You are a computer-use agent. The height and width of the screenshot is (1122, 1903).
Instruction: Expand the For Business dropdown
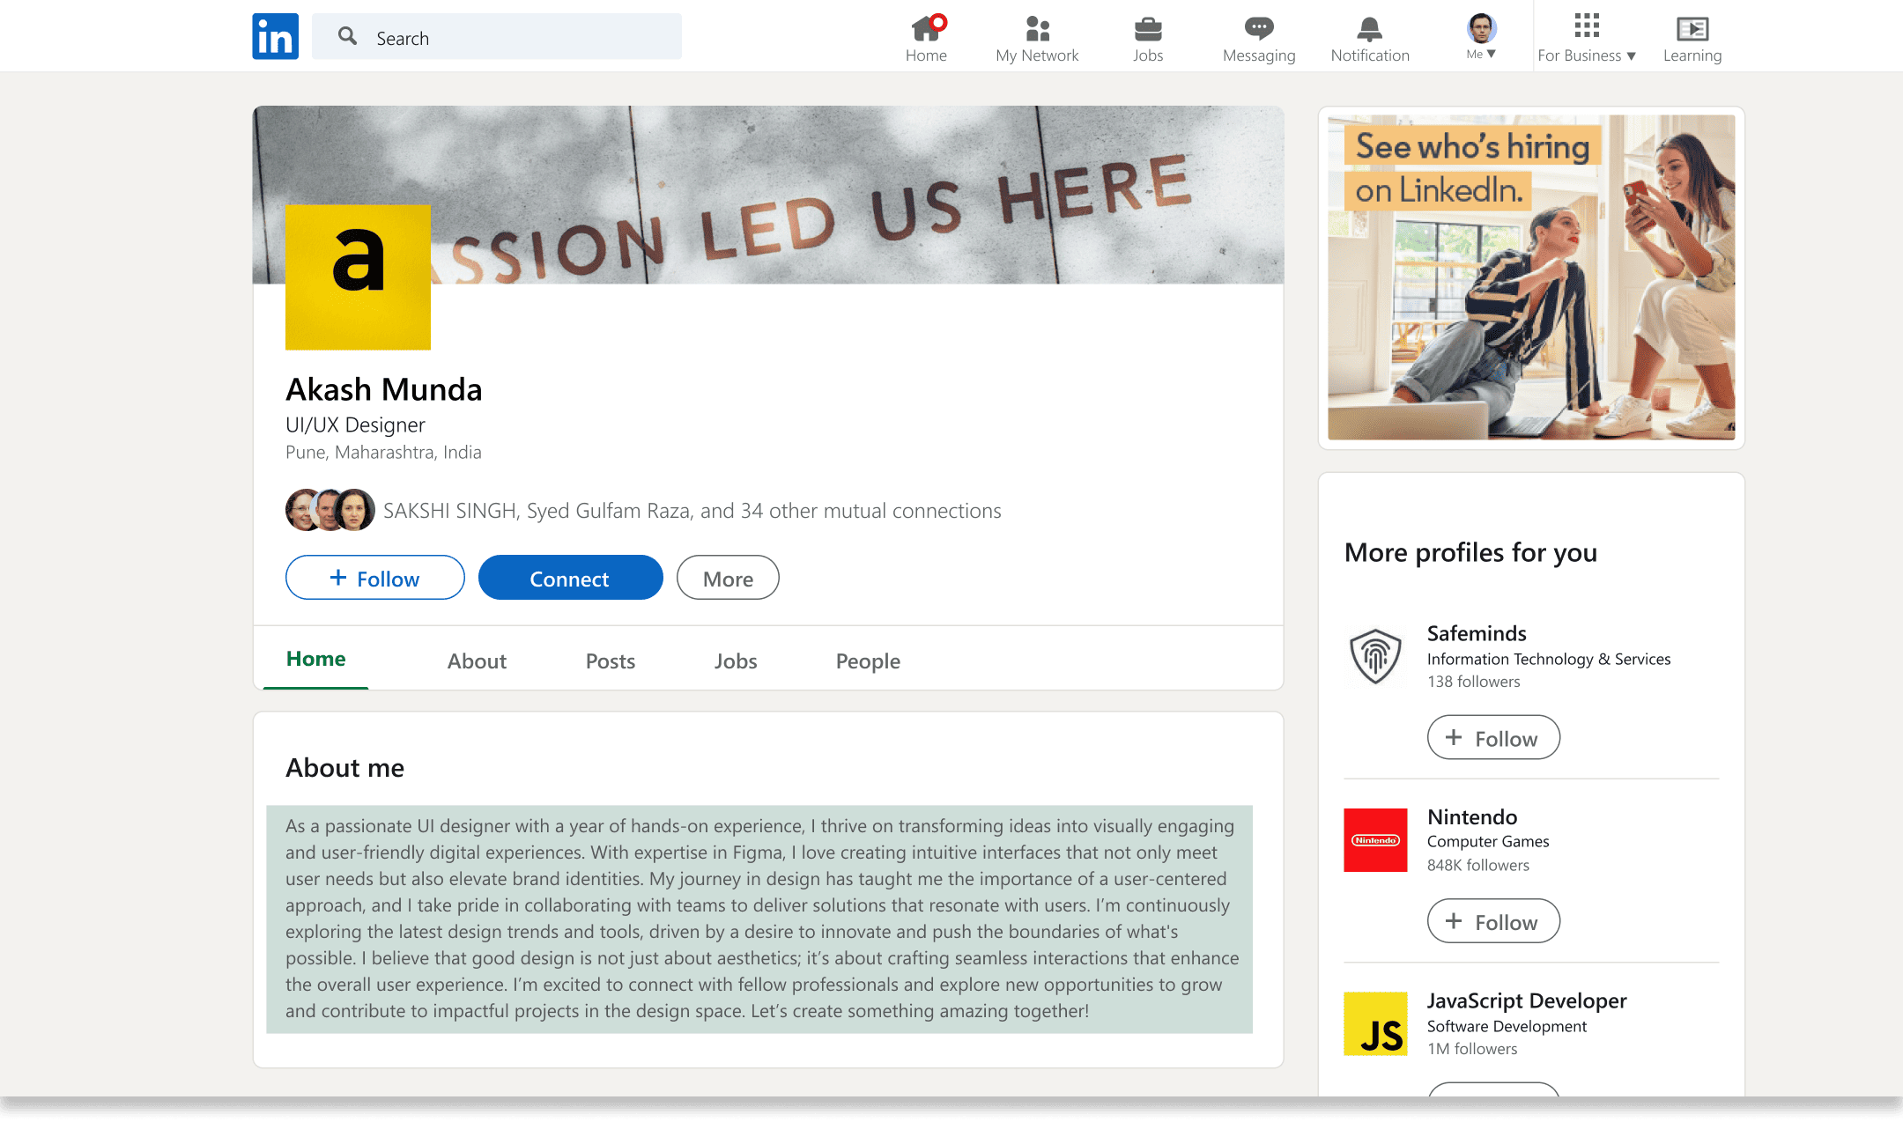(1587, 39)
